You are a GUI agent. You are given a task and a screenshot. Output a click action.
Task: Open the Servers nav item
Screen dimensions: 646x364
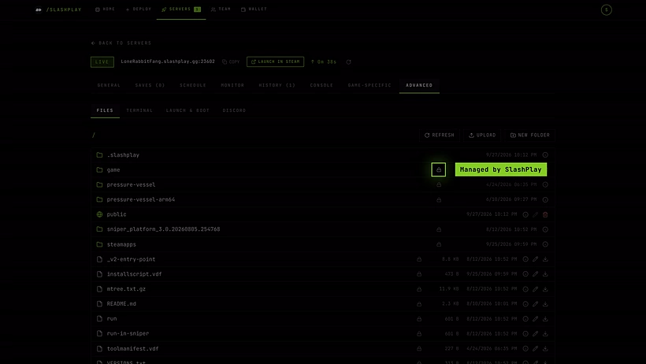[x=181, y=9]
